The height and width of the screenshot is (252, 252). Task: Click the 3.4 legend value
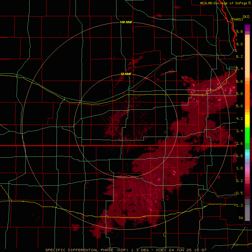tap(239, 131)
